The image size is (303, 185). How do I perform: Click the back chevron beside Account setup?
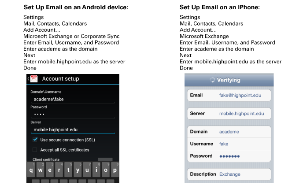pyautogui.click(x=29, y=79)
